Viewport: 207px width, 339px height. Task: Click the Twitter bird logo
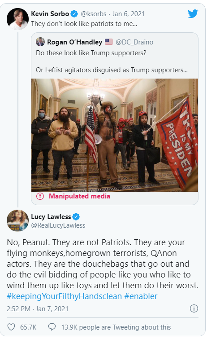193,14
